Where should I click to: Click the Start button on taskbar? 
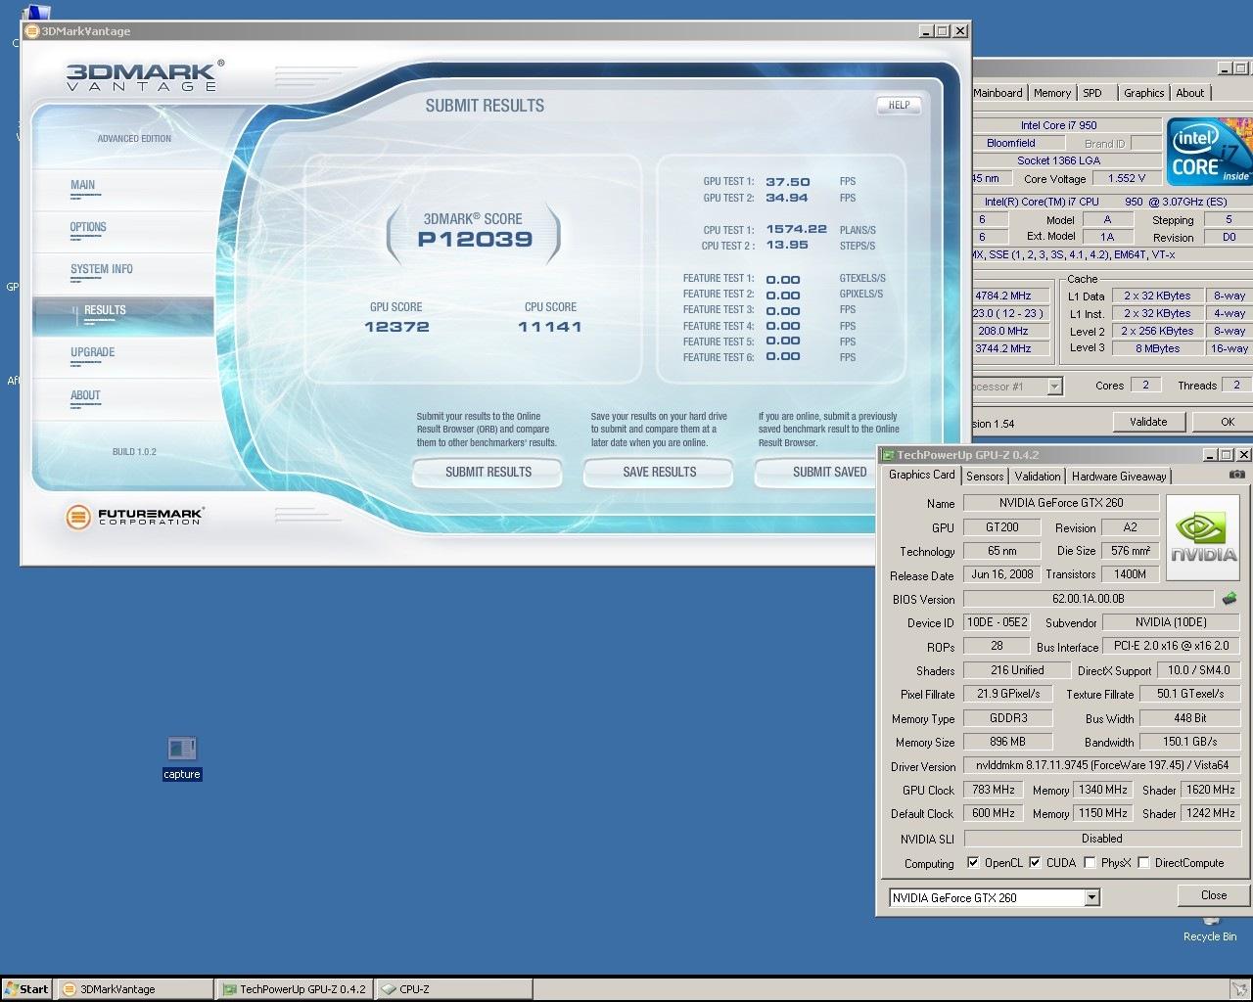point(26,989)
